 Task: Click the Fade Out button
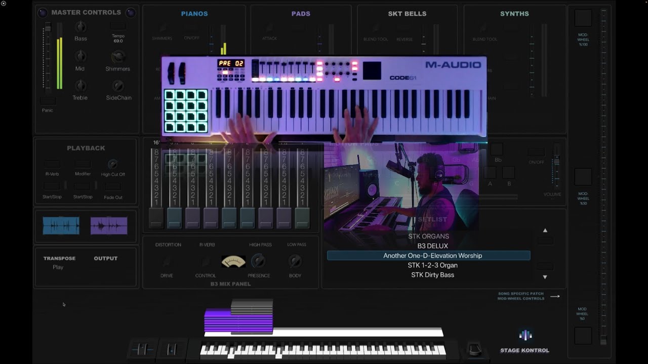pos(113,187)
